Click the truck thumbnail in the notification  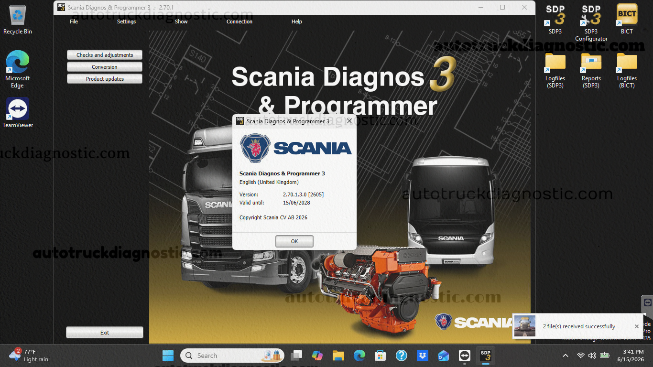pos(524,326)
